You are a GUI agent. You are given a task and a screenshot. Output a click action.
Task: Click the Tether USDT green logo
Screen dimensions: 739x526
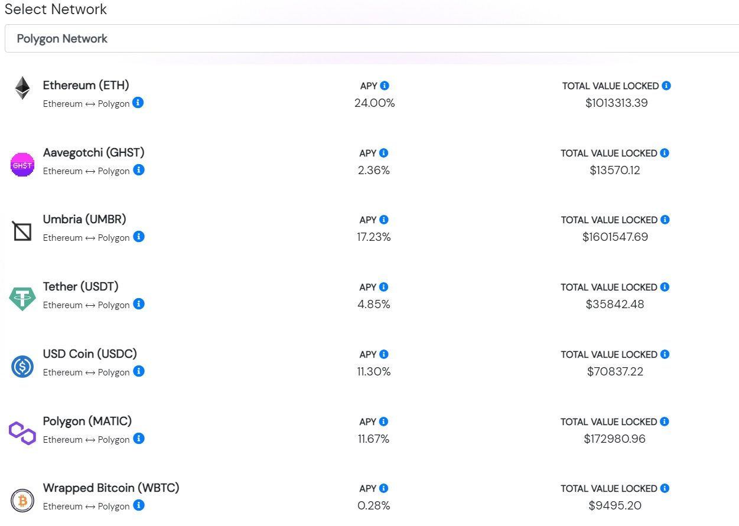[22, 299]
